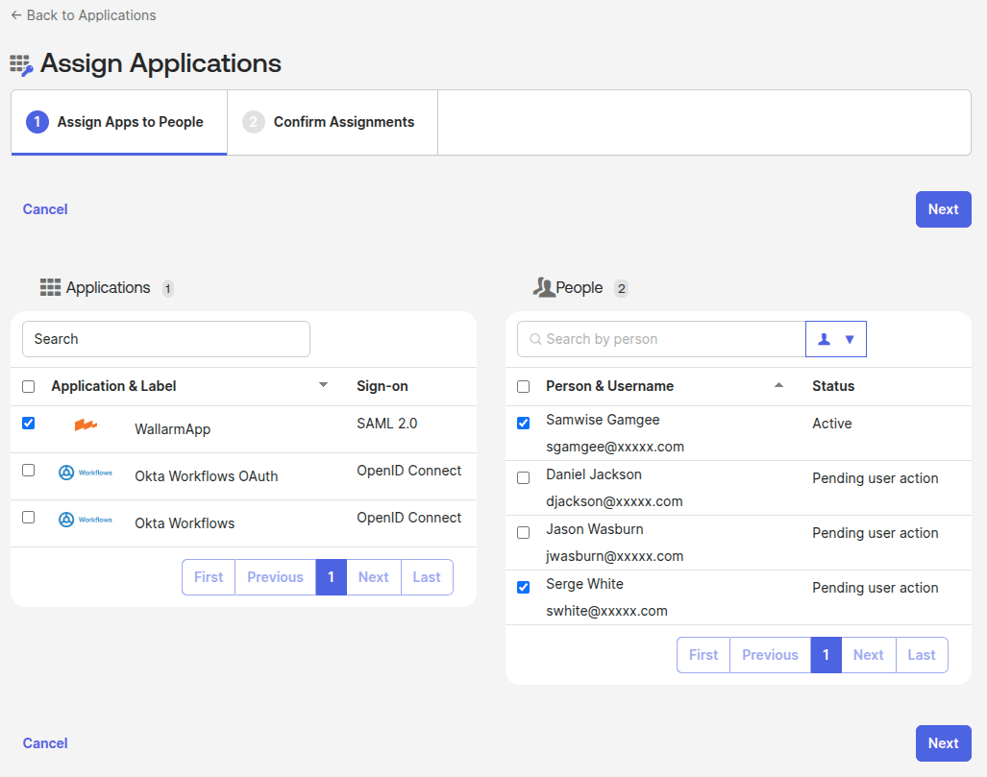The height and width of the screenshot is (777, 987).
Task: Select the Assign Apps to People tab
Action: [x=118, y=122]
